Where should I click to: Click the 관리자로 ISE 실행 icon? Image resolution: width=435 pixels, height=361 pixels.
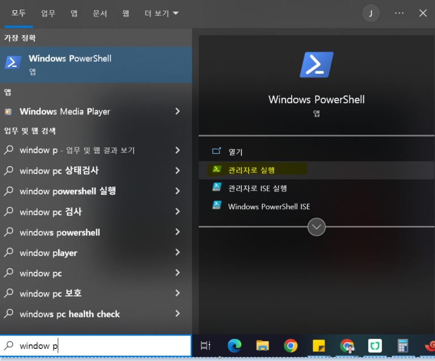pos(217,187)
